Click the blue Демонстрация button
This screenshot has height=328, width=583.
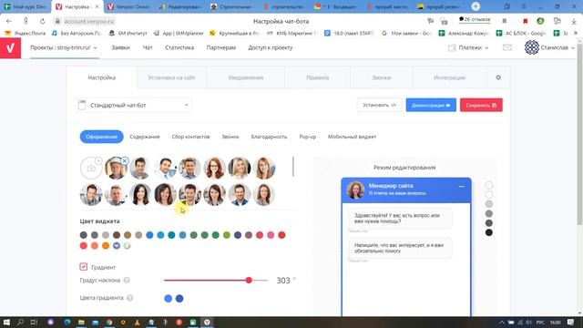(x=431, y=105)
